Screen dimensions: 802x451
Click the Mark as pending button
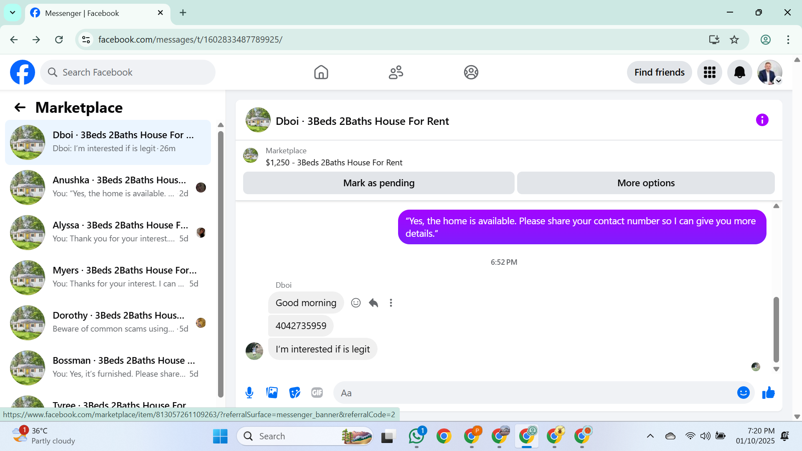coord(378,183)
